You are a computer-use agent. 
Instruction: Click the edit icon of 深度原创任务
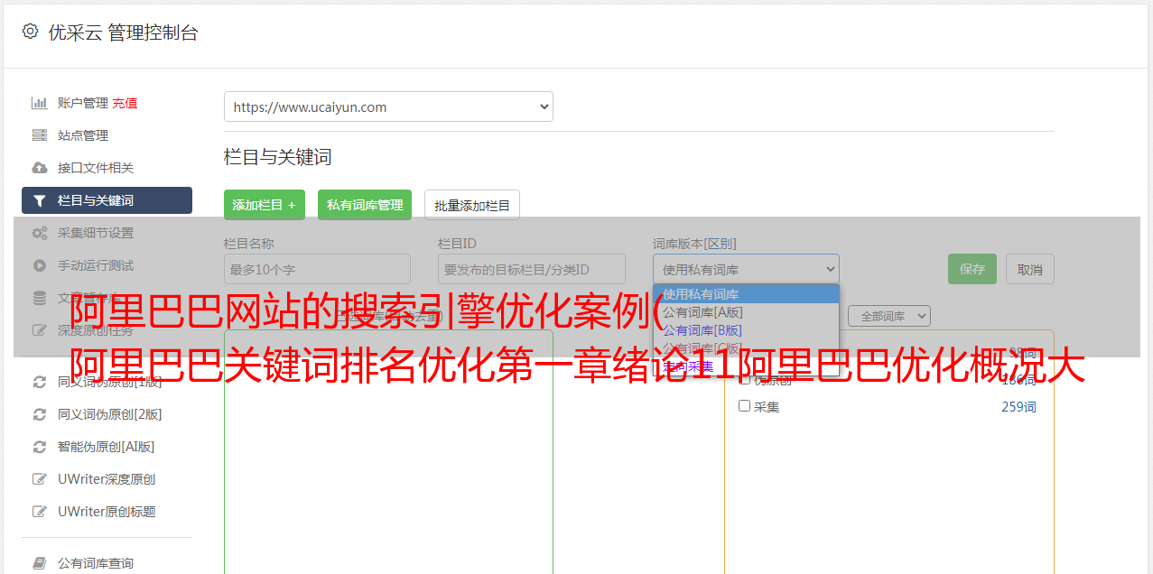39,330
